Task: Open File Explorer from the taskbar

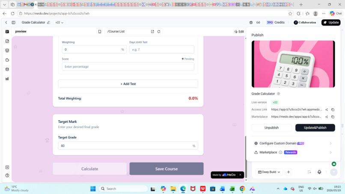Action: pos(173,189)
